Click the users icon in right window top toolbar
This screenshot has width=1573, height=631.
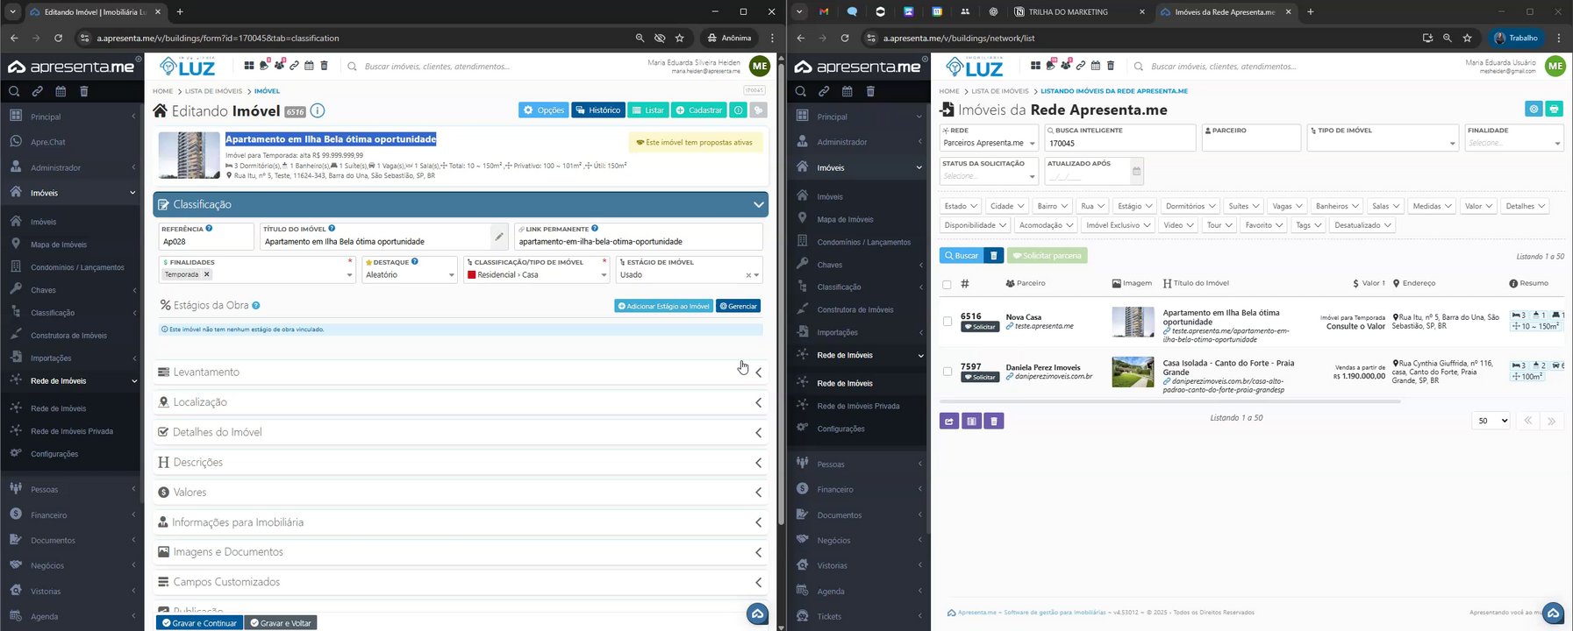pos(1066,65)
